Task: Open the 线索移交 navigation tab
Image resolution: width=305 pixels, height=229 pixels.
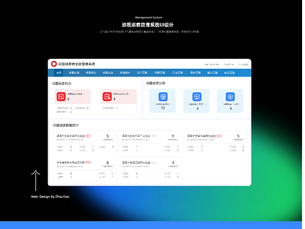Action: [91, 73]
